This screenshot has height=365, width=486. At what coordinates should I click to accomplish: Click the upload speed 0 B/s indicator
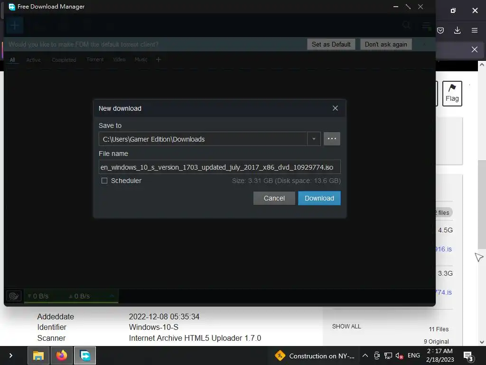(79, 296)
